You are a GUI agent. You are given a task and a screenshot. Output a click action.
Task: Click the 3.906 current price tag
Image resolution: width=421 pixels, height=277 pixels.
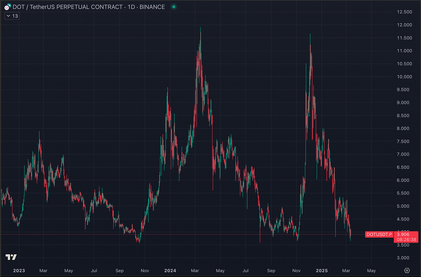[x=403, y=234]
